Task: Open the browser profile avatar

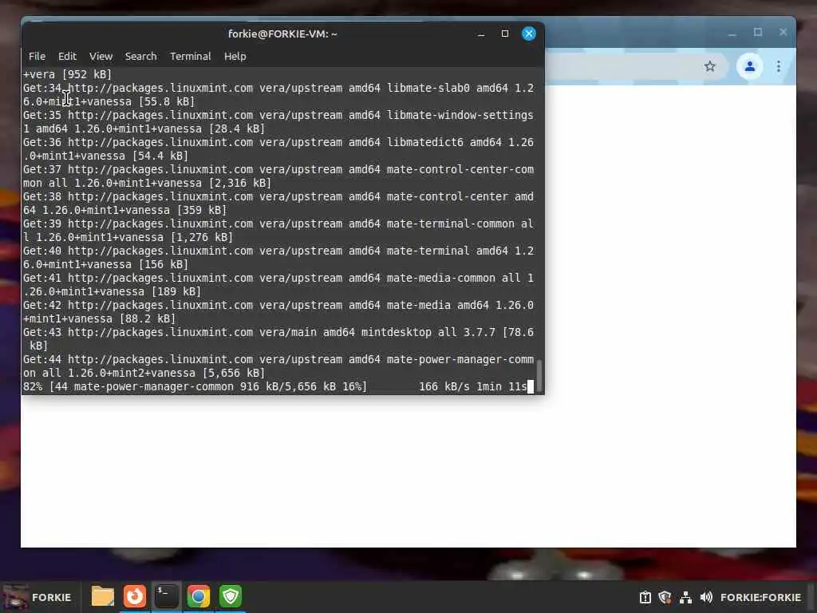Action: (x=750, y=67)
